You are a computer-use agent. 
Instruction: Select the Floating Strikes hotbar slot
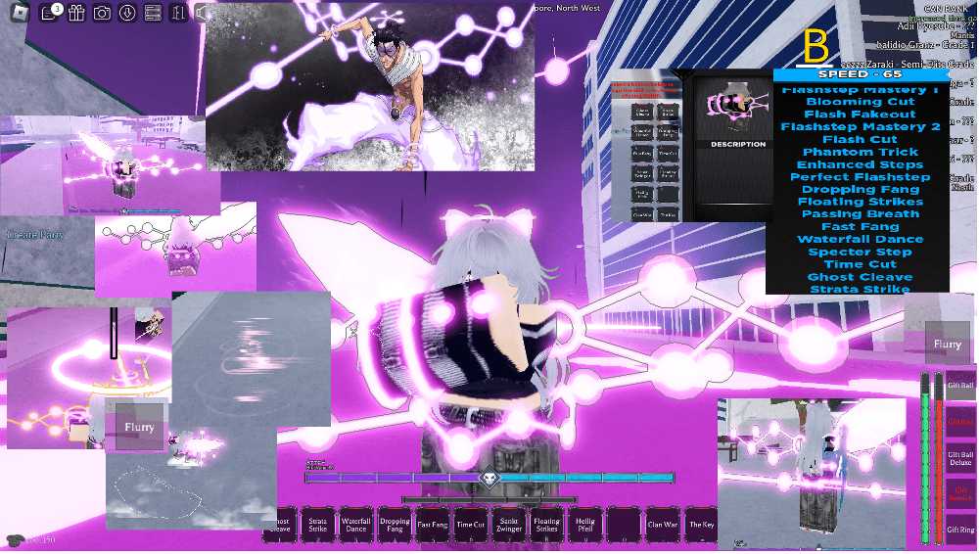coord(547,525)
